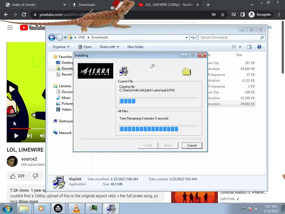Close the LOL, LIMEWIRE YouTube tab
This screenshot has width=285, height=214.
click(x=198, y=5)
